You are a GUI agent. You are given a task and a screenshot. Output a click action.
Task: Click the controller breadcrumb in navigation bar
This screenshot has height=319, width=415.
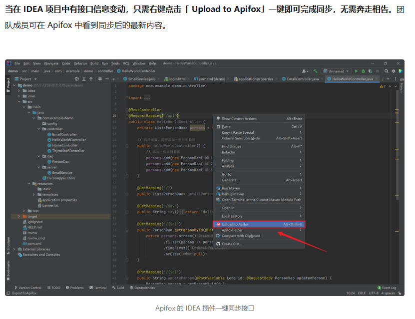pyautogui.click(x=105, y=71)
